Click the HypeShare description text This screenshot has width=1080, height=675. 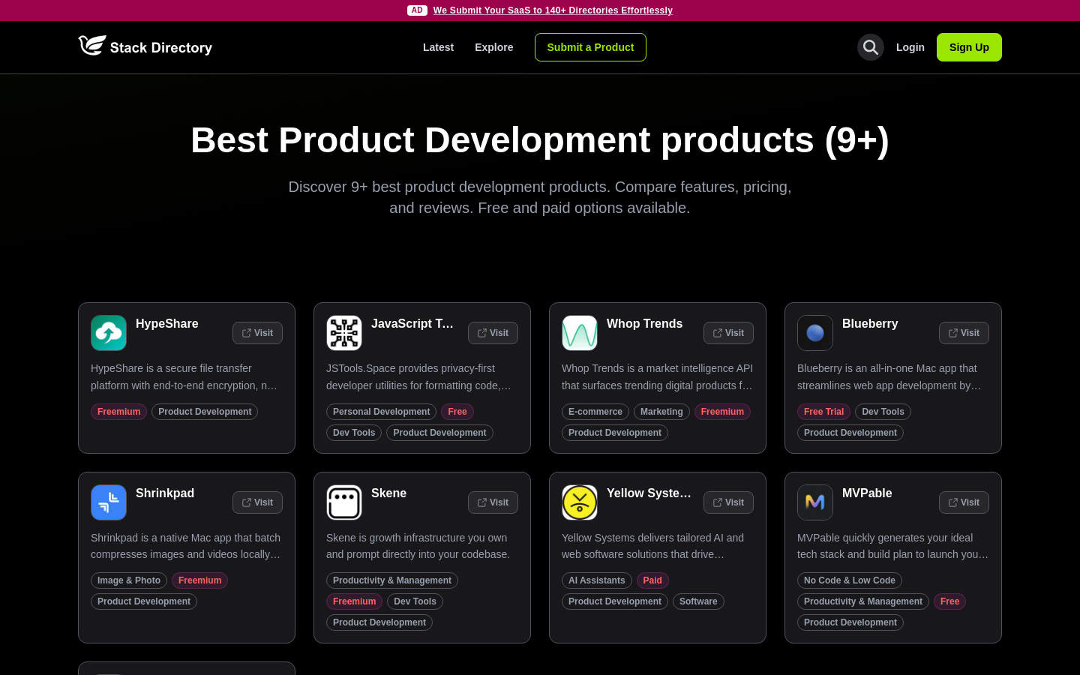point(186,377)
